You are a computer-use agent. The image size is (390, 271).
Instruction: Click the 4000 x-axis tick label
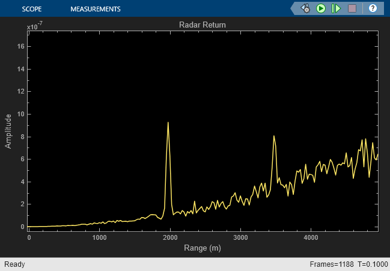pyautogui.click(x=311, y=238)
